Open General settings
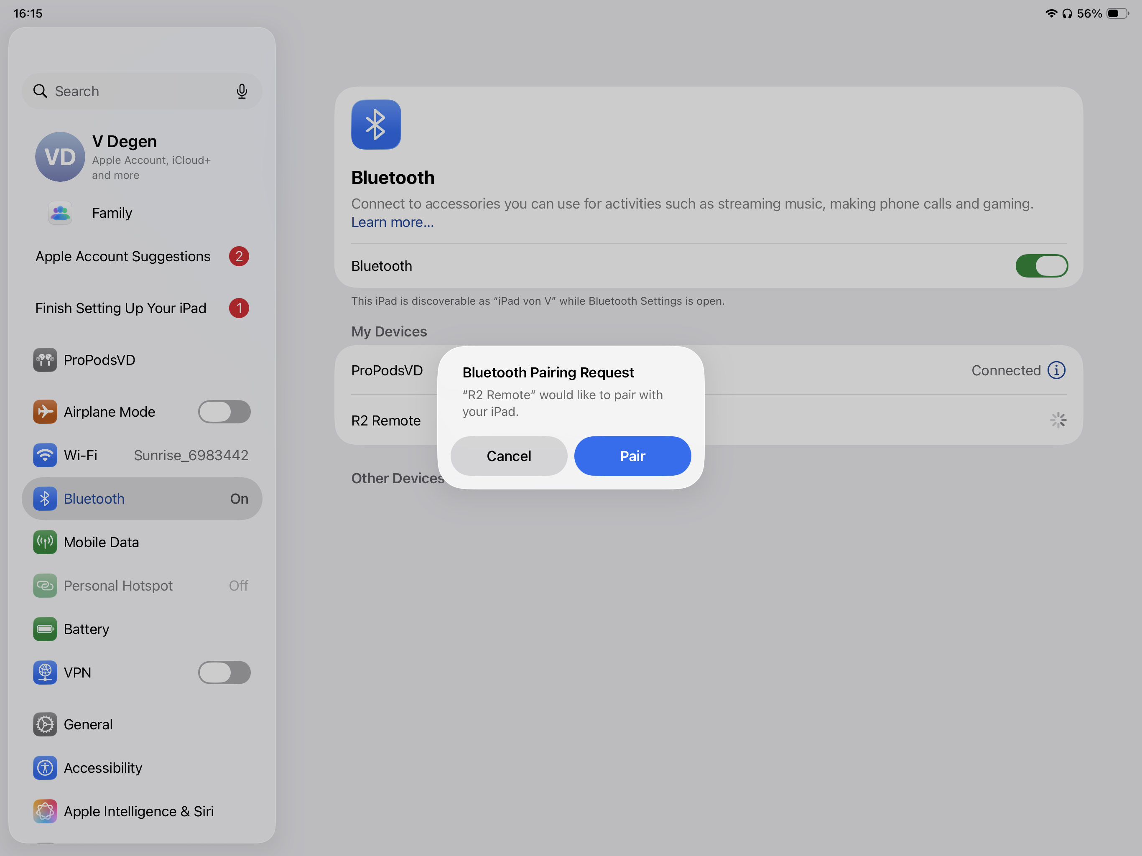This screenshot has width=1142, height=856. (x=142, y=724)
